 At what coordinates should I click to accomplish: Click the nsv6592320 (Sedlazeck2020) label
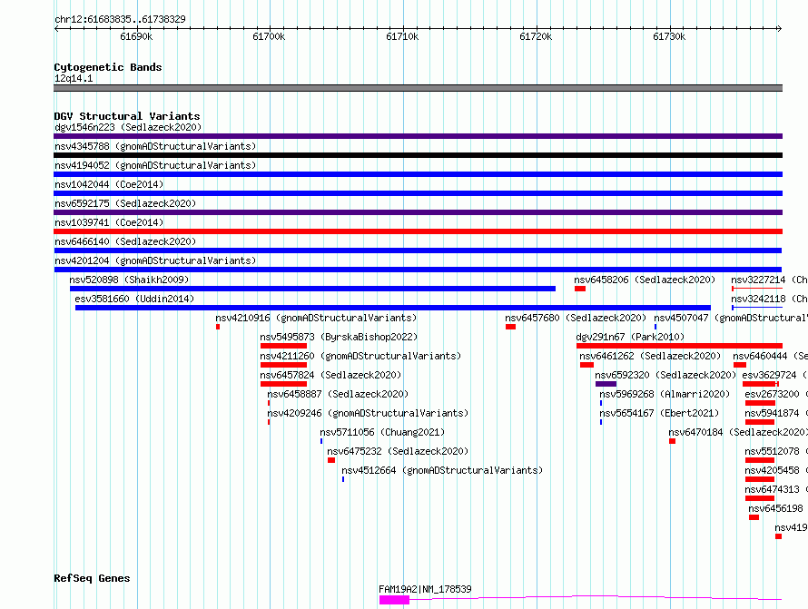[x=665, y=375]
